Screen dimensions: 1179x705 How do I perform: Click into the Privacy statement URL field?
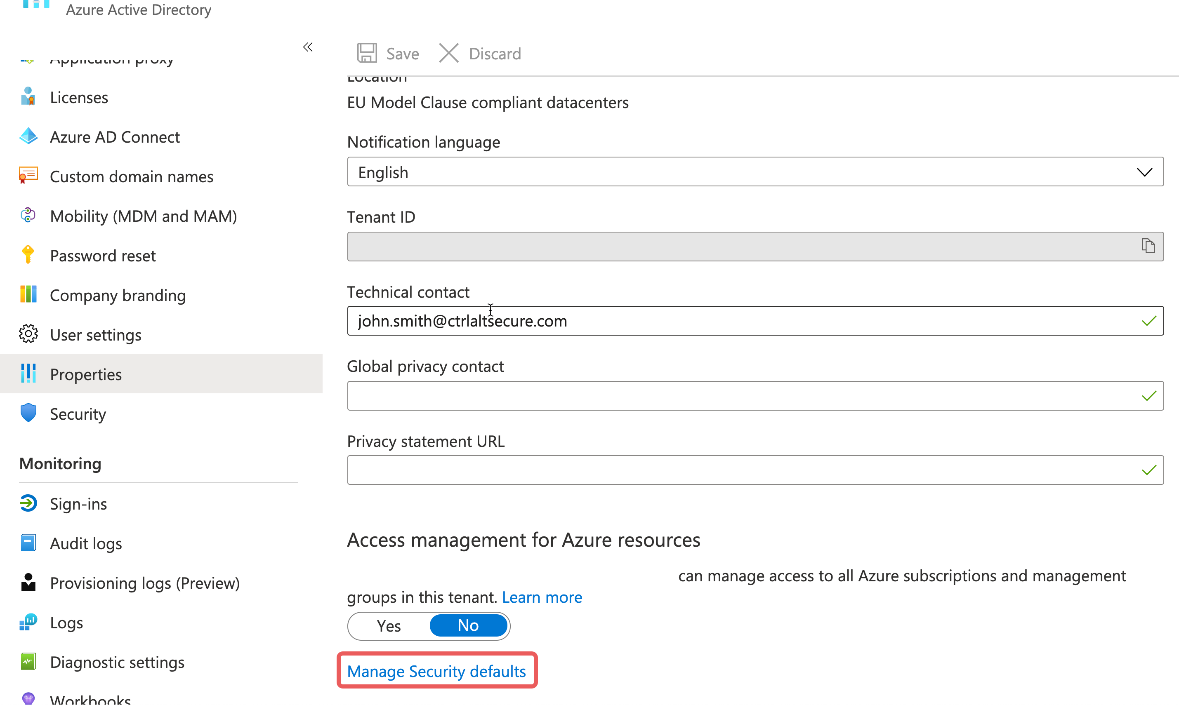741,470
